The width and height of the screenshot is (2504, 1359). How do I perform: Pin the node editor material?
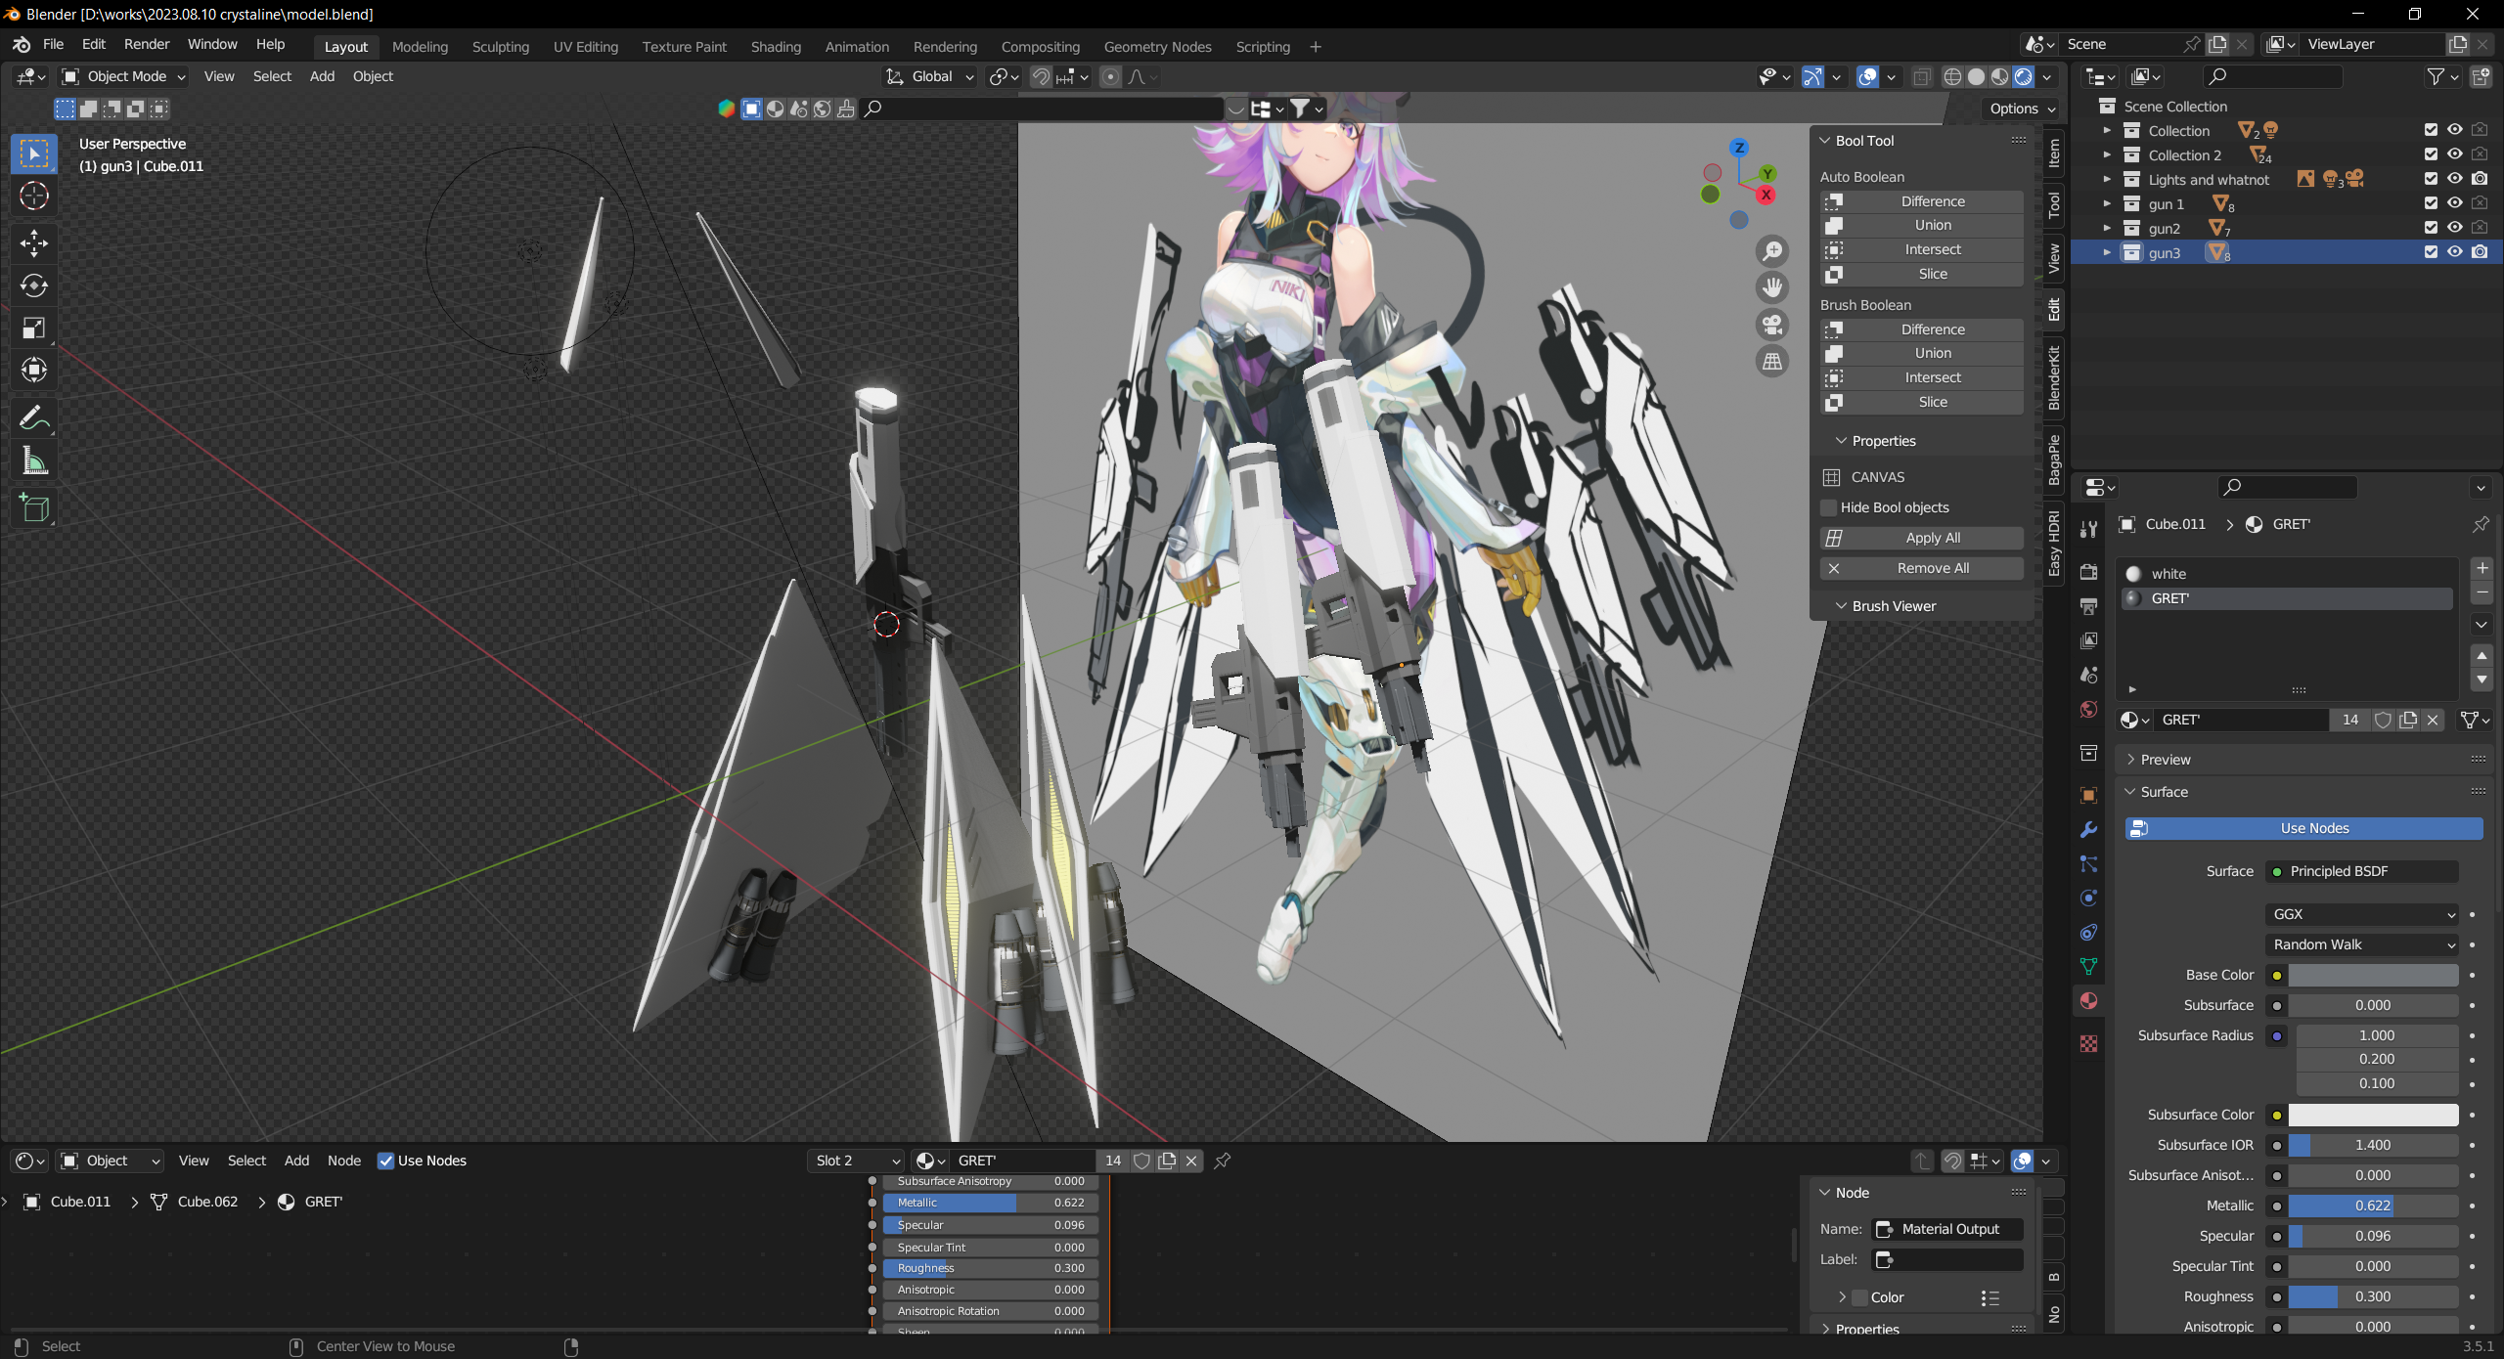coord(1223,1161)
